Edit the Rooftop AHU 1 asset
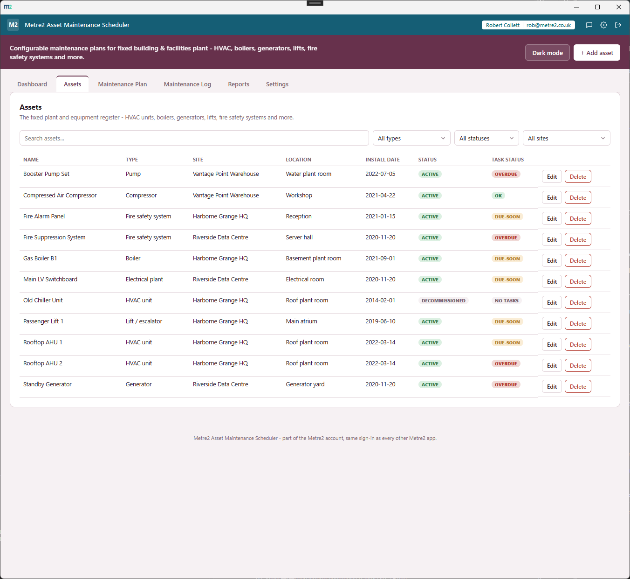This screenshot has width=630, height=579. (552, 345)
